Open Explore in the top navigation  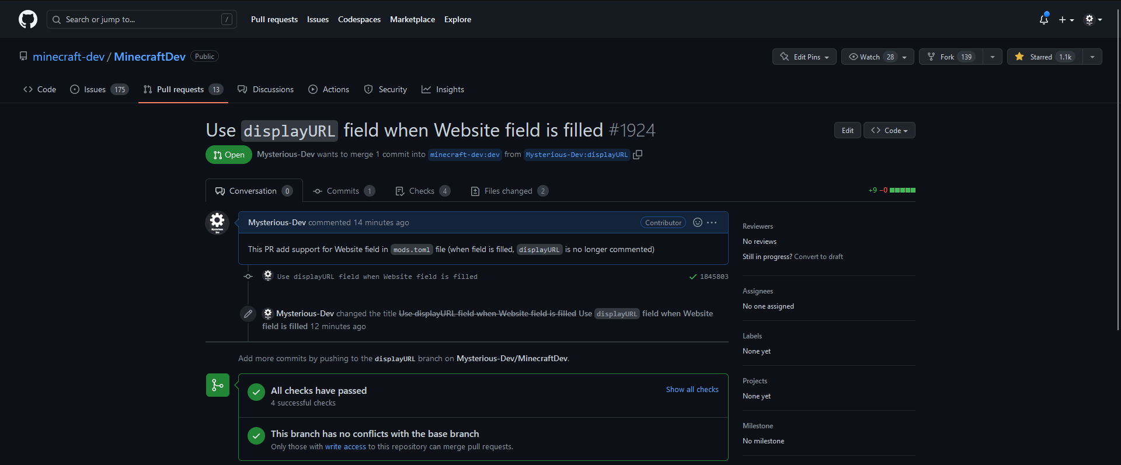click(x=458, y=19)
